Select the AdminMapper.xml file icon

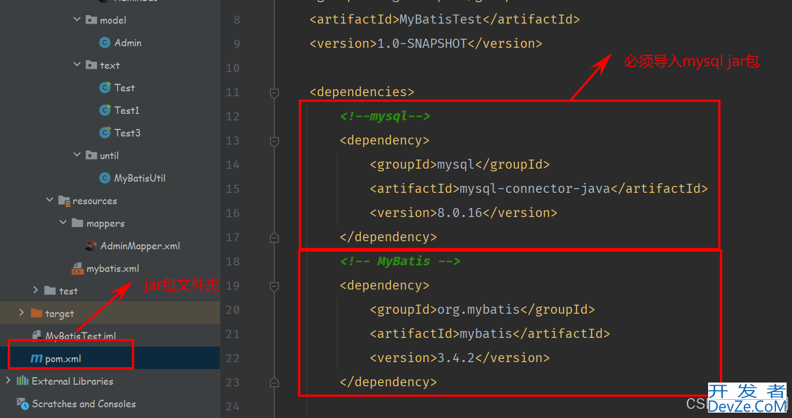(x=91, y=246)
